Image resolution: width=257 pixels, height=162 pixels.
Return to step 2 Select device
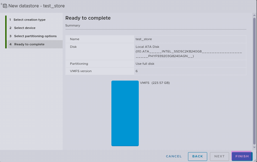pos(25,28)
